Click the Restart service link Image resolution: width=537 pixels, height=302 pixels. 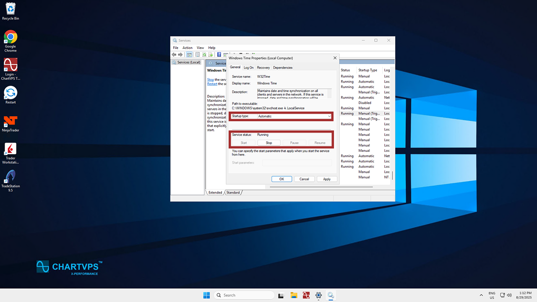[x=212, y=84]
